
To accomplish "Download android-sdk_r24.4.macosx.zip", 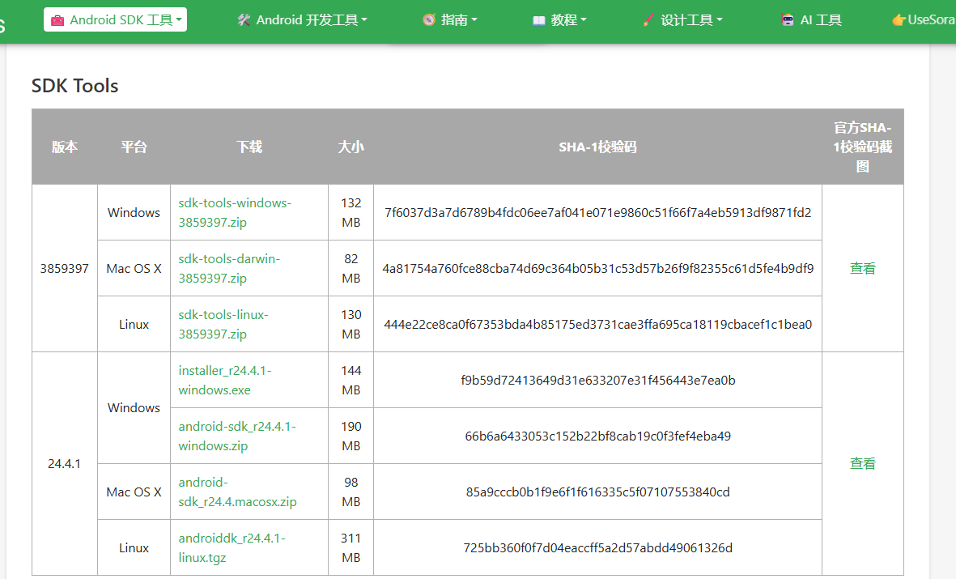I will pyautogui.click(x=238, y=492).
